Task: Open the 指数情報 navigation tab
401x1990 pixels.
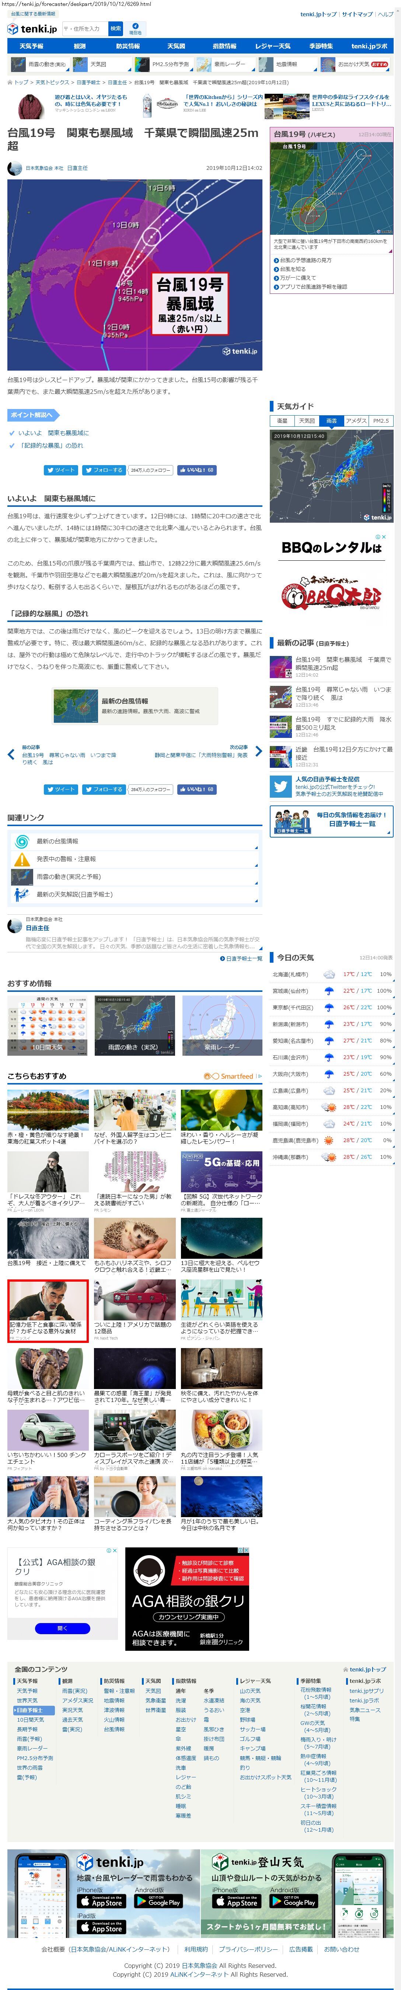Action: click(224, 47)
